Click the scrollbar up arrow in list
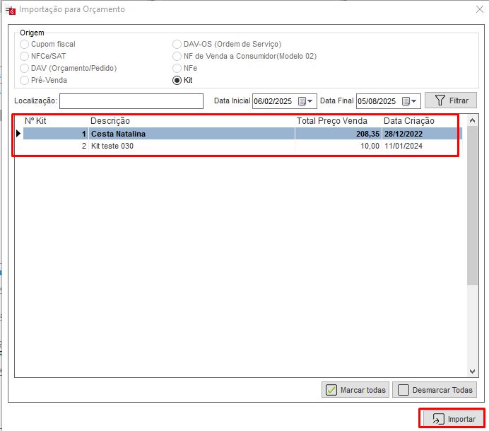This screenshot has height=431, width=489. tap(473, 120)
